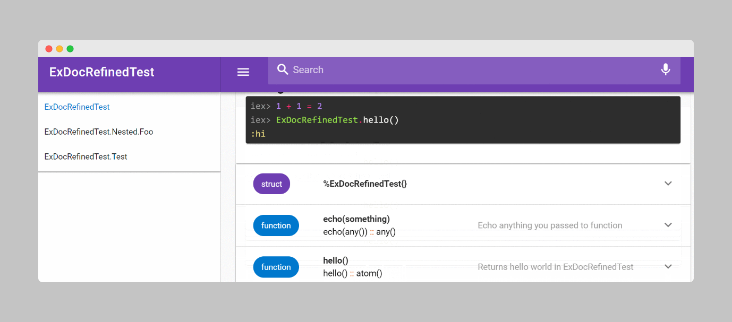
Task: Click the green maximize window button
Action: 70,49
